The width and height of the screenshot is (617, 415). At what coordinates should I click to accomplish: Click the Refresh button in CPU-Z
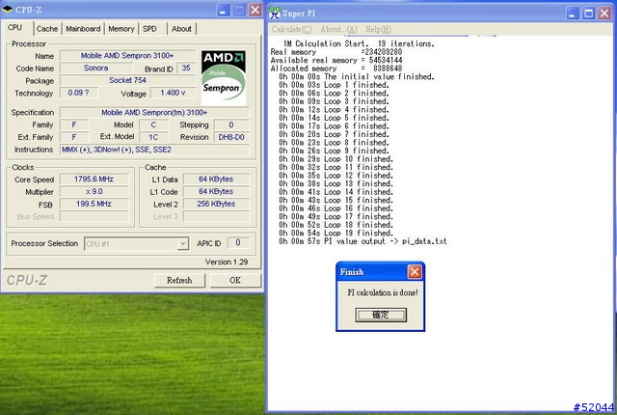point(179,280)
